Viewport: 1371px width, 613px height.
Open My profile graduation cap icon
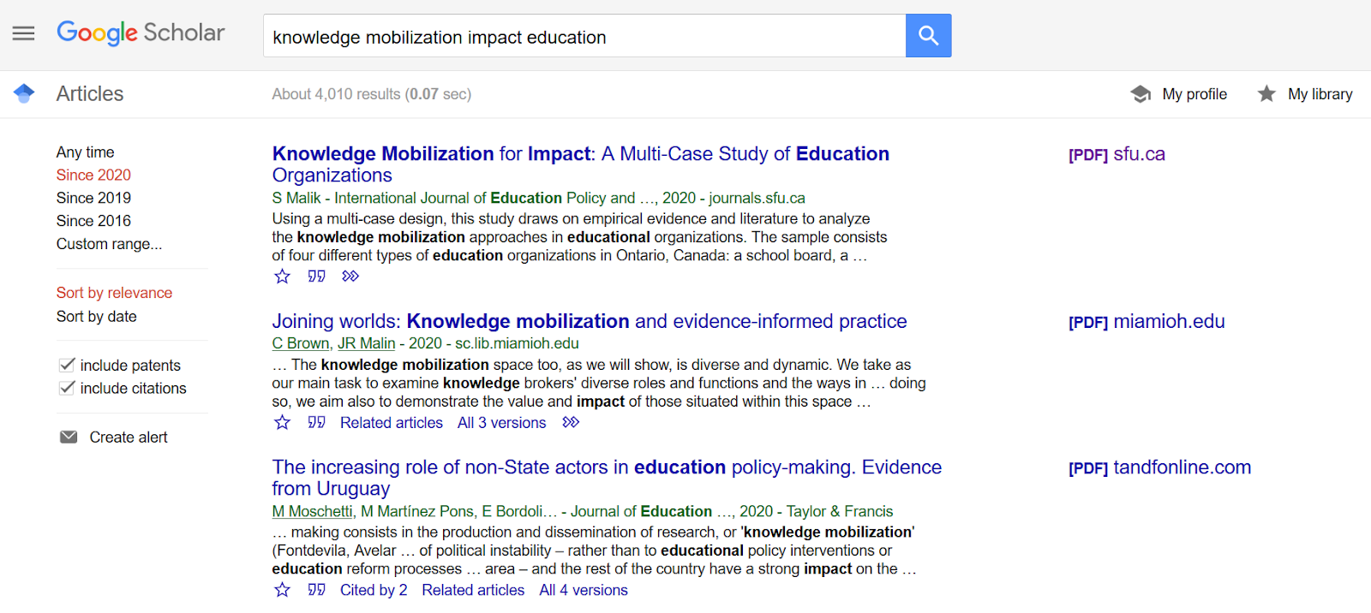click(1141, 94)
